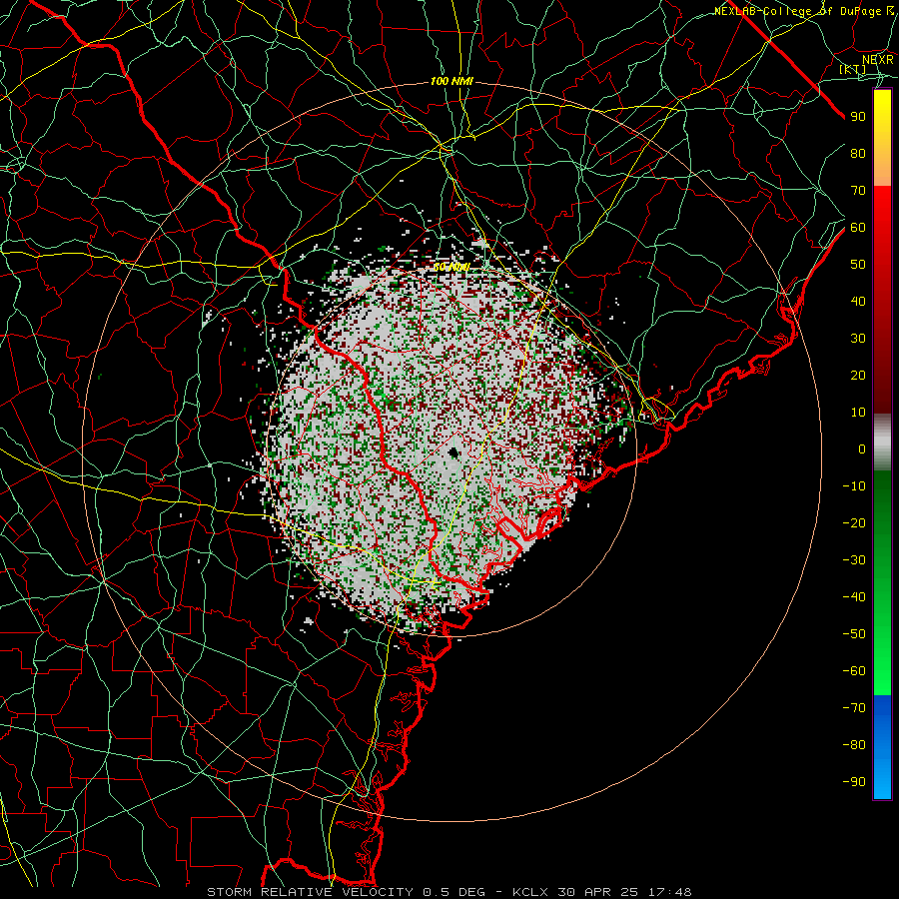The image size is (899, 899).
Task: Click the Storm Relative Velocity caption text
Action: tap(449, 892)
